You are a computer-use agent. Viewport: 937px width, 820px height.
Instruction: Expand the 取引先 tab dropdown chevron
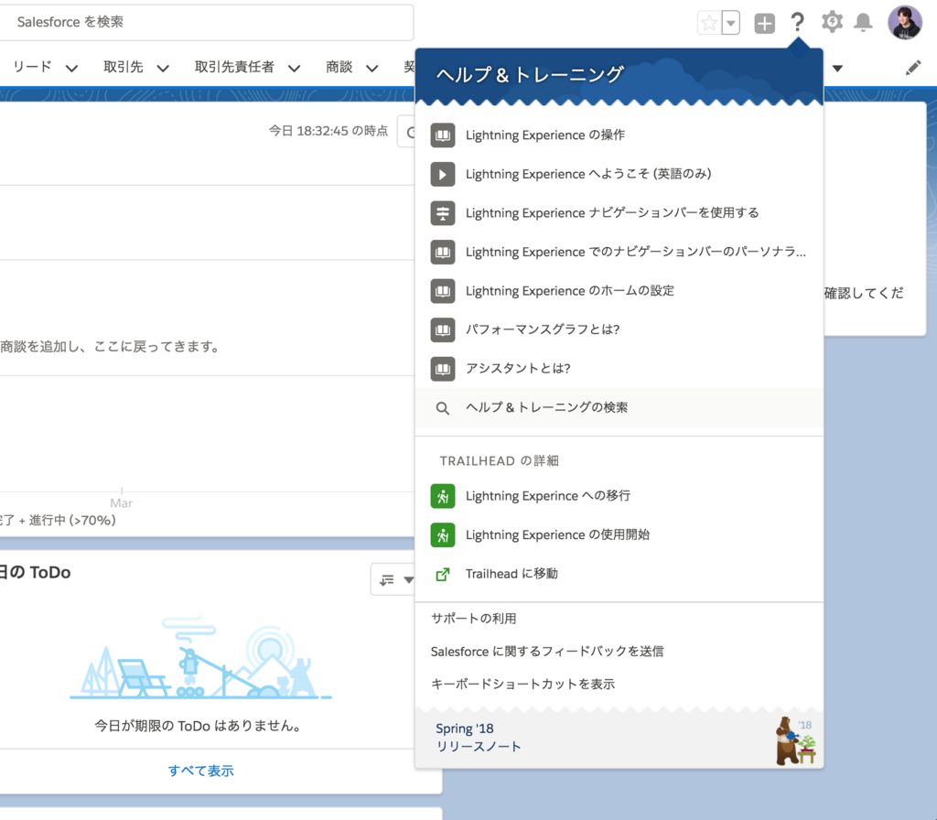tap(163, 68)
